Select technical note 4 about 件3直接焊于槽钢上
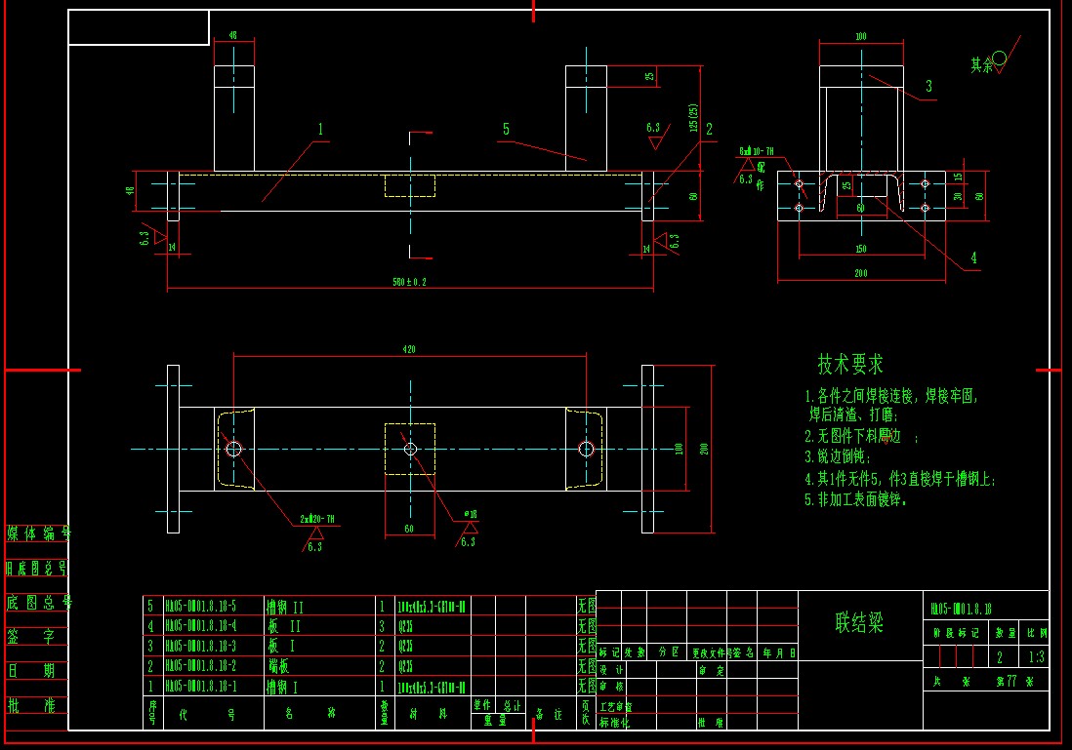 click(899, 478)
